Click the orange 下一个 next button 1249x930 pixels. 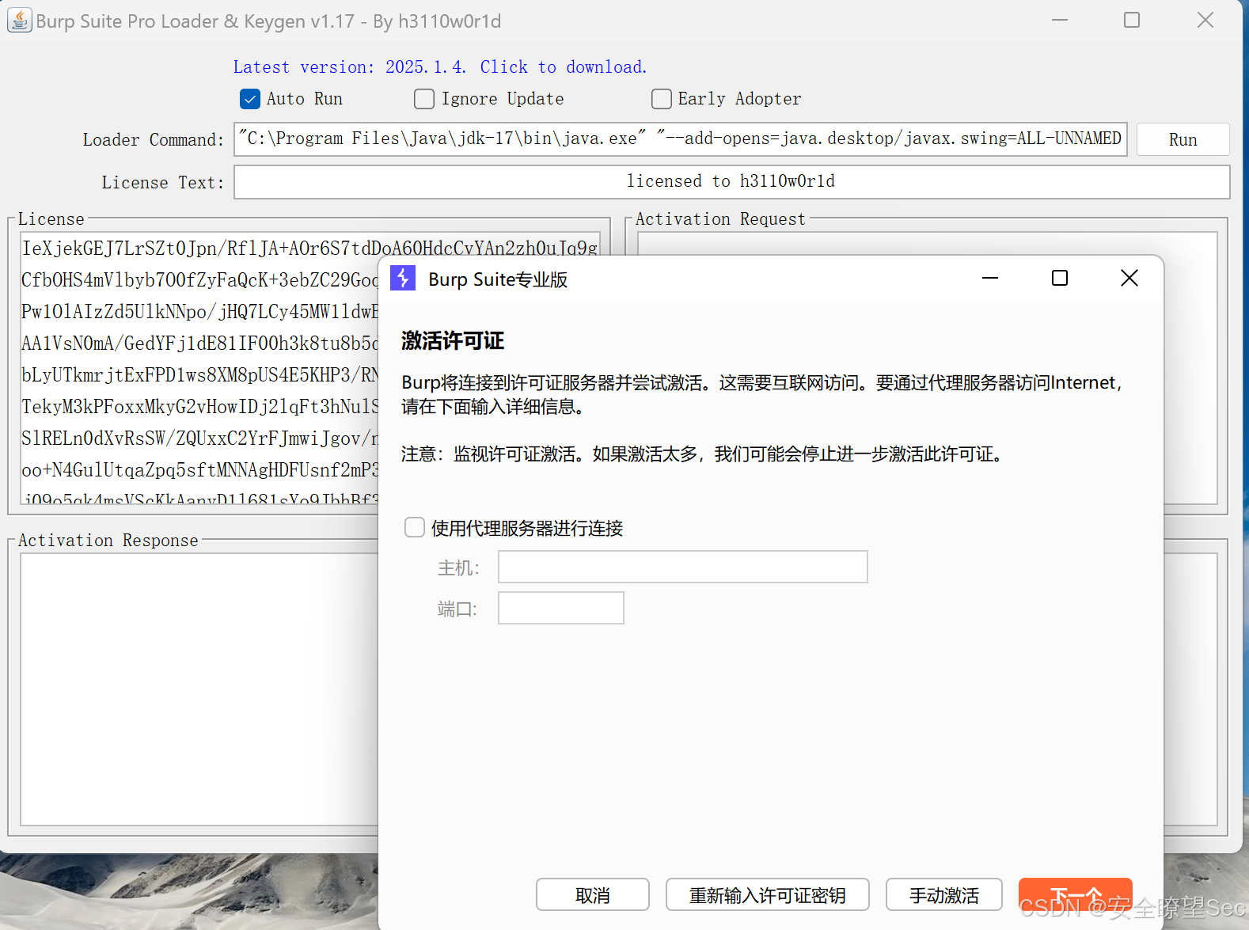pyautogui.click(x=1075, y=895)
